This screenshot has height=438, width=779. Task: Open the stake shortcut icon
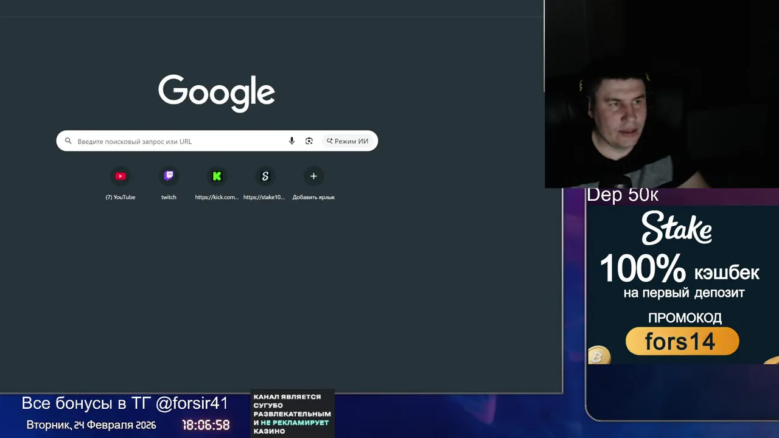265,176
